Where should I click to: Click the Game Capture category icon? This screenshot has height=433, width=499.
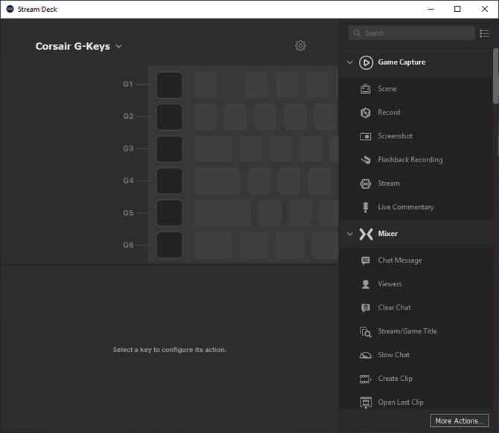(x=366, y=62)
